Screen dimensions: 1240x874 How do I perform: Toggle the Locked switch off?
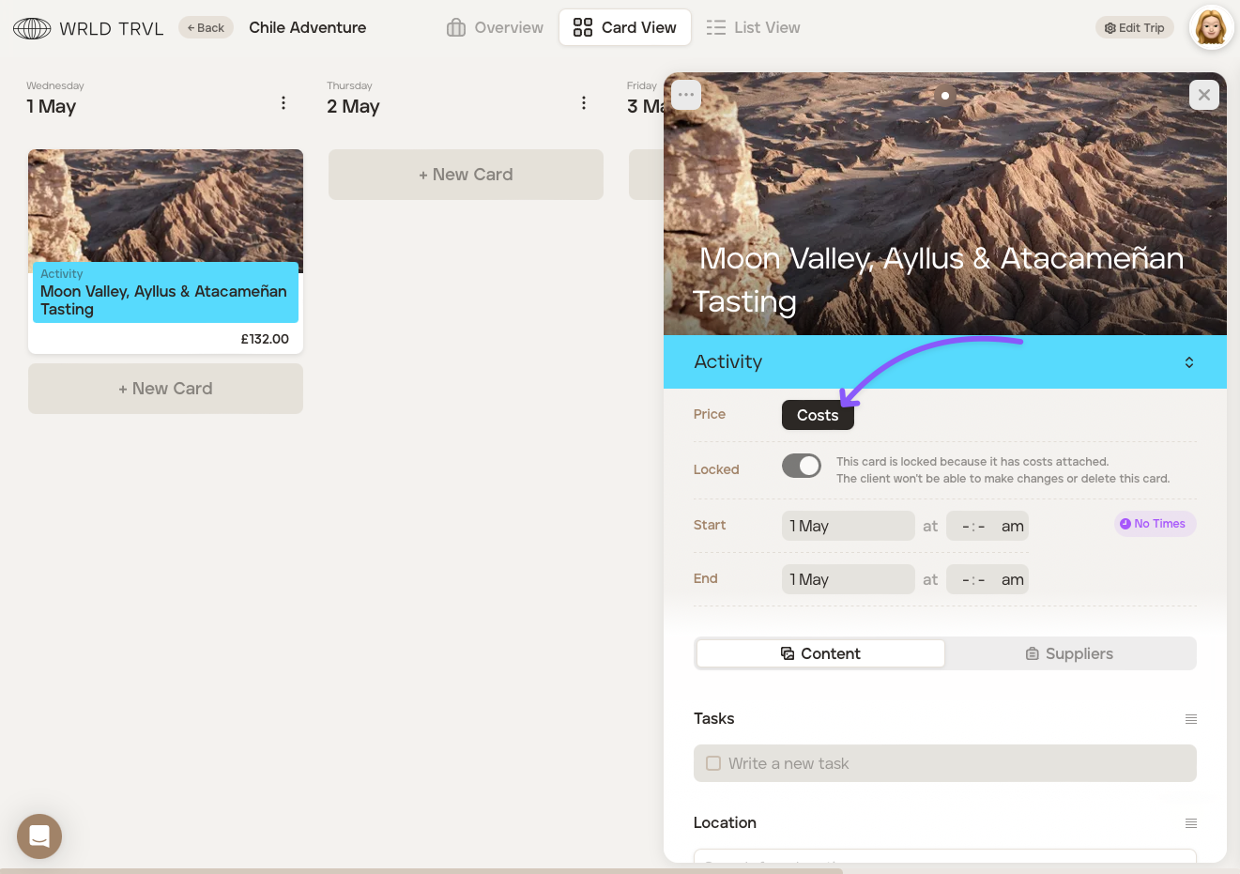pos(802,466)
